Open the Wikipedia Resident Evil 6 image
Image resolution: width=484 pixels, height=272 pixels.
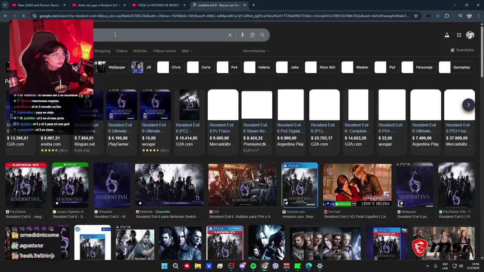click(x=112, y=185)
